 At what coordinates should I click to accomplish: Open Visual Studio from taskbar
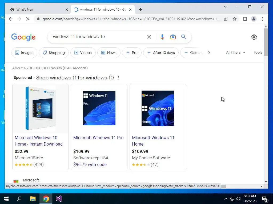click(x=59, y=199)
